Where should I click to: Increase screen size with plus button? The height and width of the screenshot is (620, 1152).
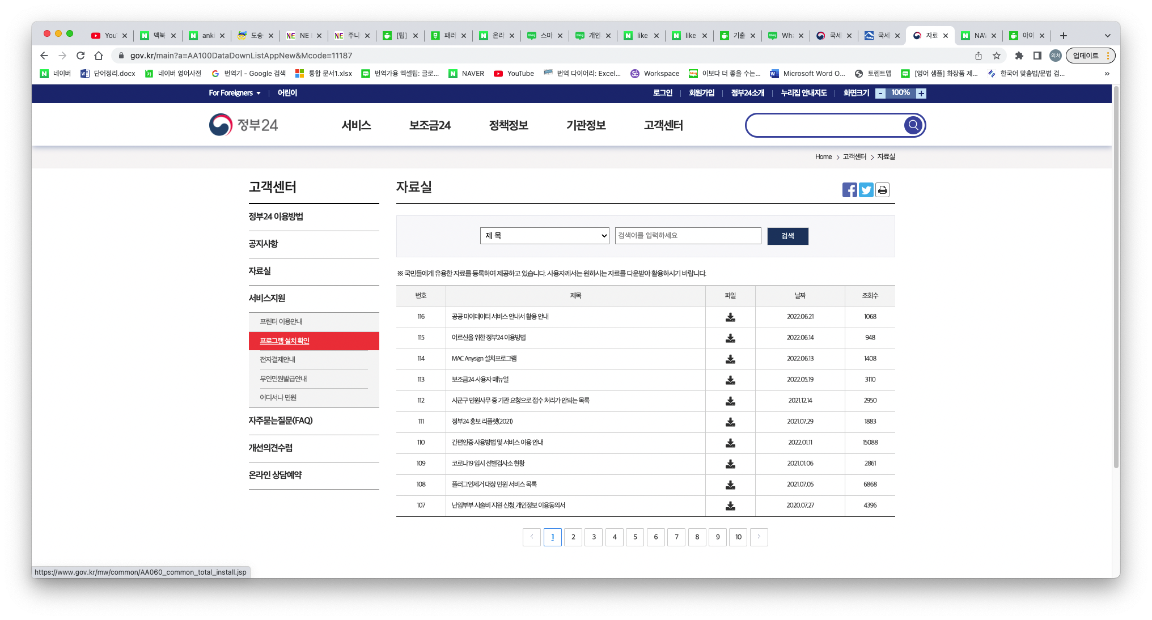coord(921,94)
